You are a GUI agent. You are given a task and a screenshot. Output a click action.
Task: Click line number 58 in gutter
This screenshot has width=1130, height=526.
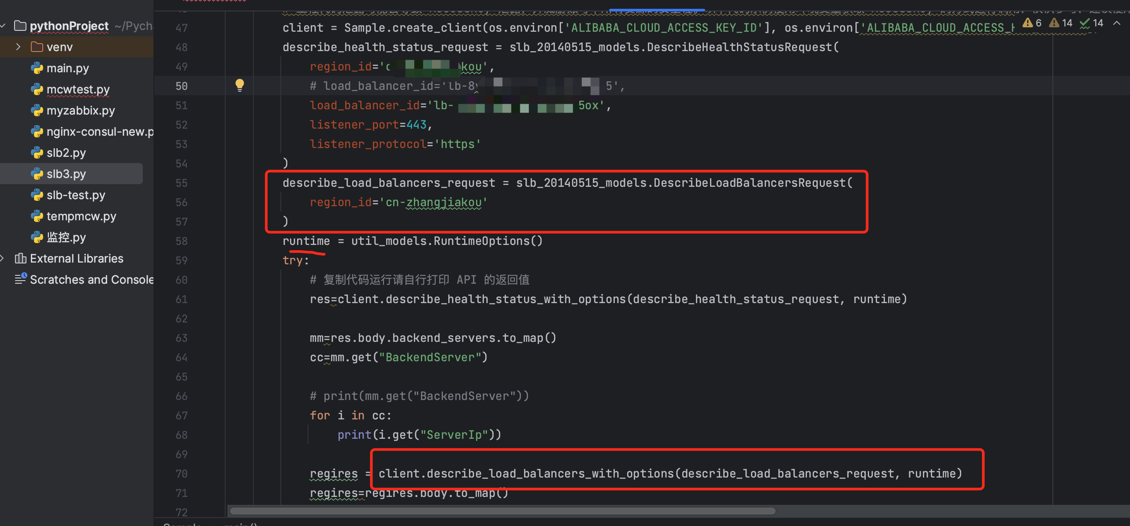(182, 241)
